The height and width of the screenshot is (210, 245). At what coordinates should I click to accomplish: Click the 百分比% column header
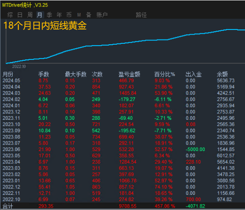(x=165, y=74)
